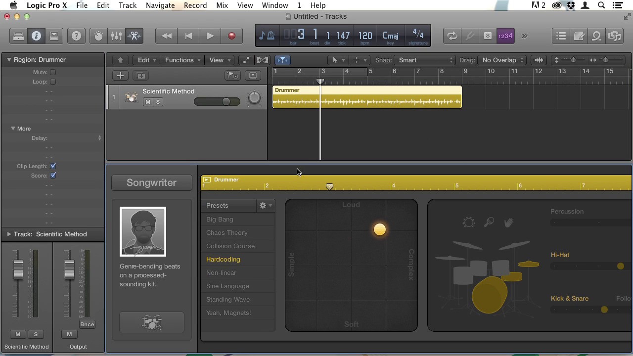The width and height of the screenshot is (633, 356).
Task: Uncheck the Clip Length checkbox
Action: (53, 166)
